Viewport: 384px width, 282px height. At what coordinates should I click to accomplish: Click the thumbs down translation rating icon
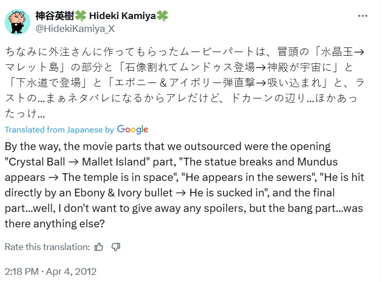[116, 247]
